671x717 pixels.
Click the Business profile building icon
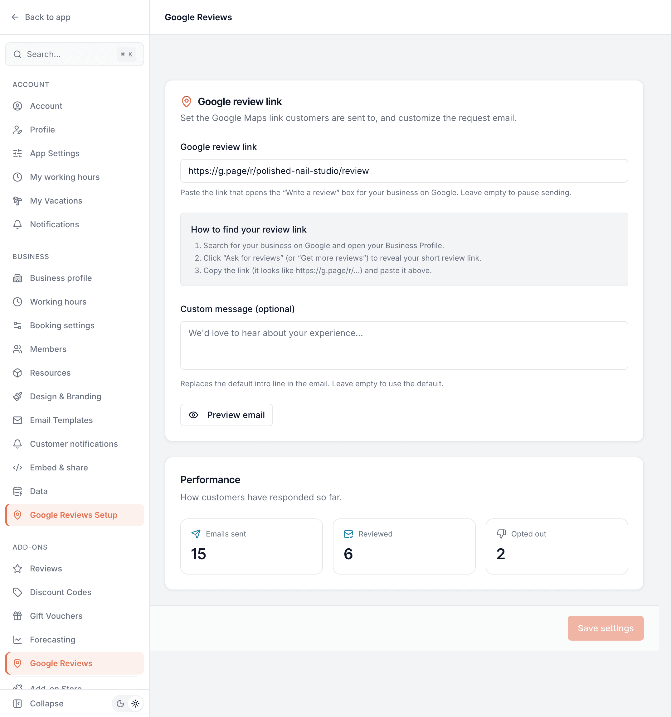[17, 278]
